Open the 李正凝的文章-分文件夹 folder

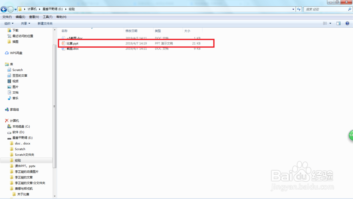[x=30, y=183]
